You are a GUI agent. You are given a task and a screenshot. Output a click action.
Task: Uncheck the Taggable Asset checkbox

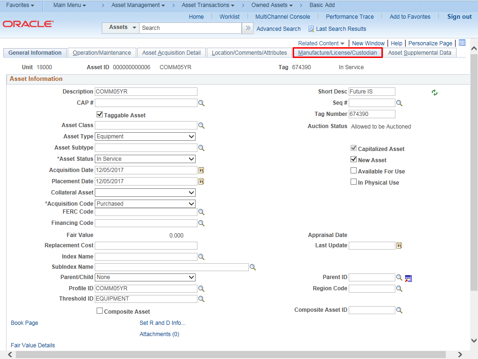pyautogui.click(x=99, y=115)
